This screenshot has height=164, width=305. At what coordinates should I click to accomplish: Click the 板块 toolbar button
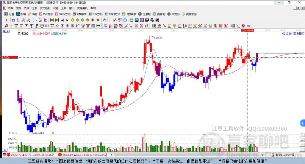coord(21,14)
